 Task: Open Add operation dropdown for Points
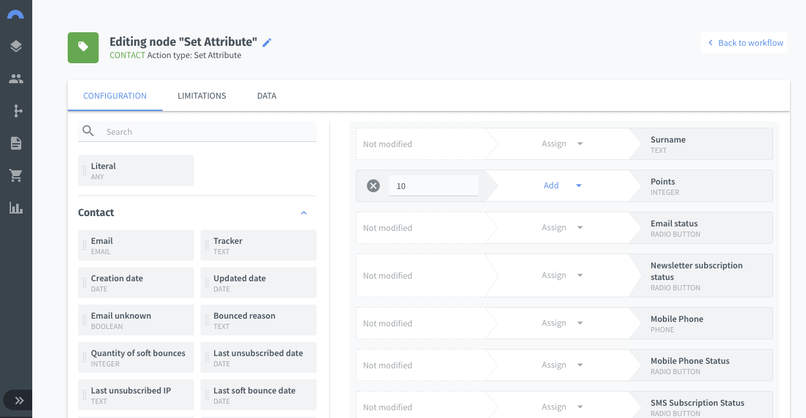pyautogui.click(x=562, y=186)
